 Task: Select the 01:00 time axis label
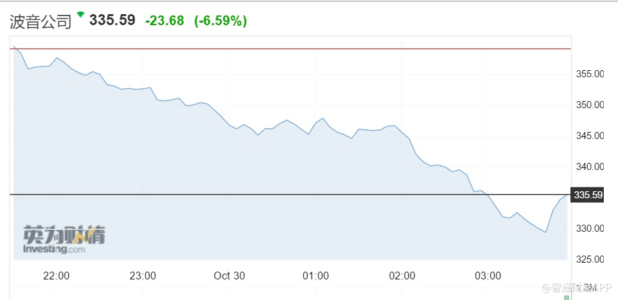[x=315, y=276]
